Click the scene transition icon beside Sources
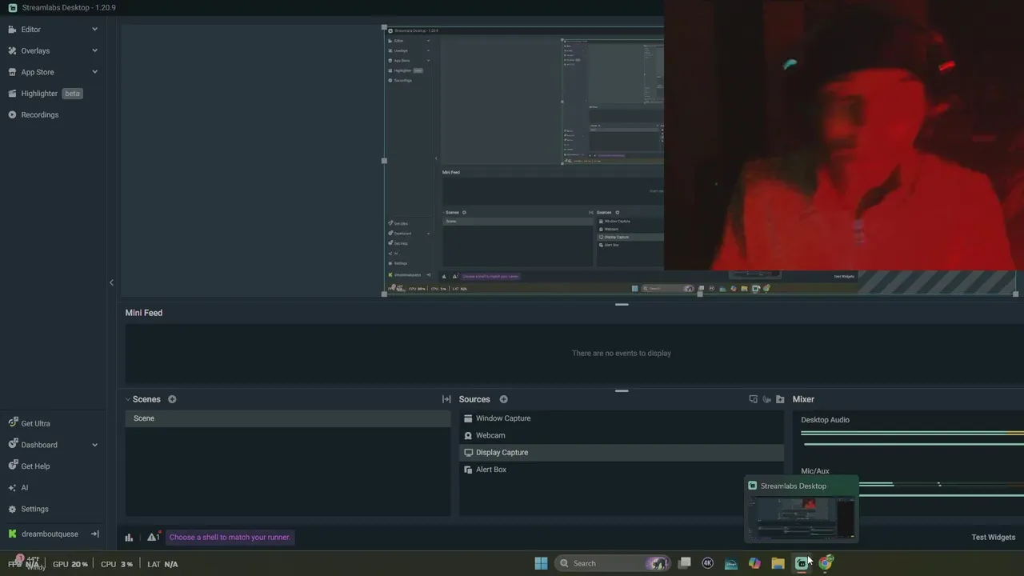Screen dimensions: 1024x576 [446, 399]
